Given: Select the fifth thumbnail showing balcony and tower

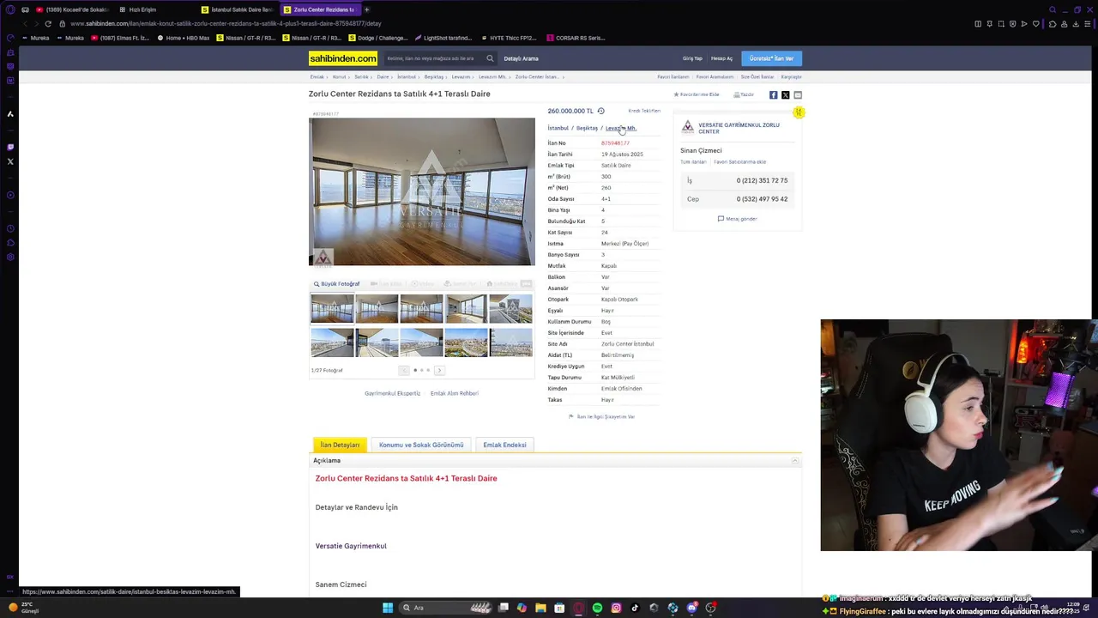Looking at the screenshot, I should (x=510, y=309).
